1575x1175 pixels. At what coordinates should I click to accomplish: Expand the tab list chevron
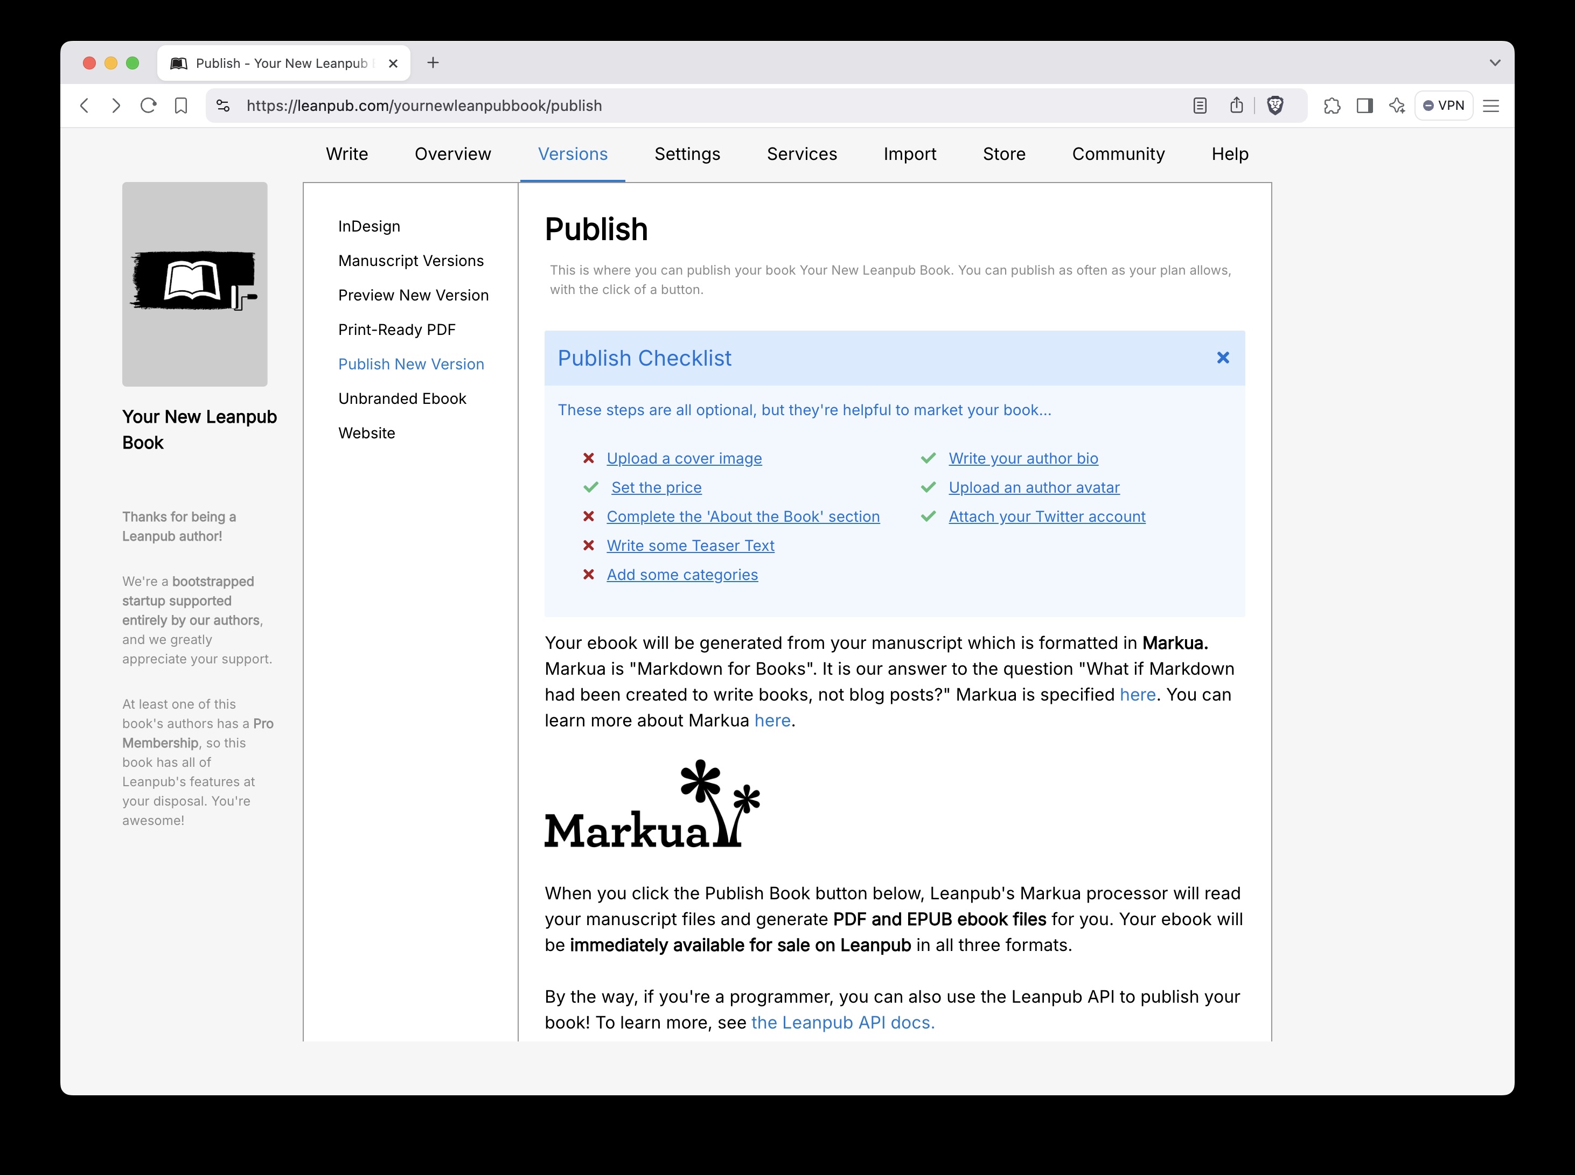pyautogui.click(x=1495, y=62)
